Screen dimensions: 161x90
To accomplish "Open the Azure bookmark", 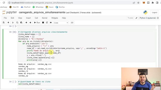I will coord(50,7).
